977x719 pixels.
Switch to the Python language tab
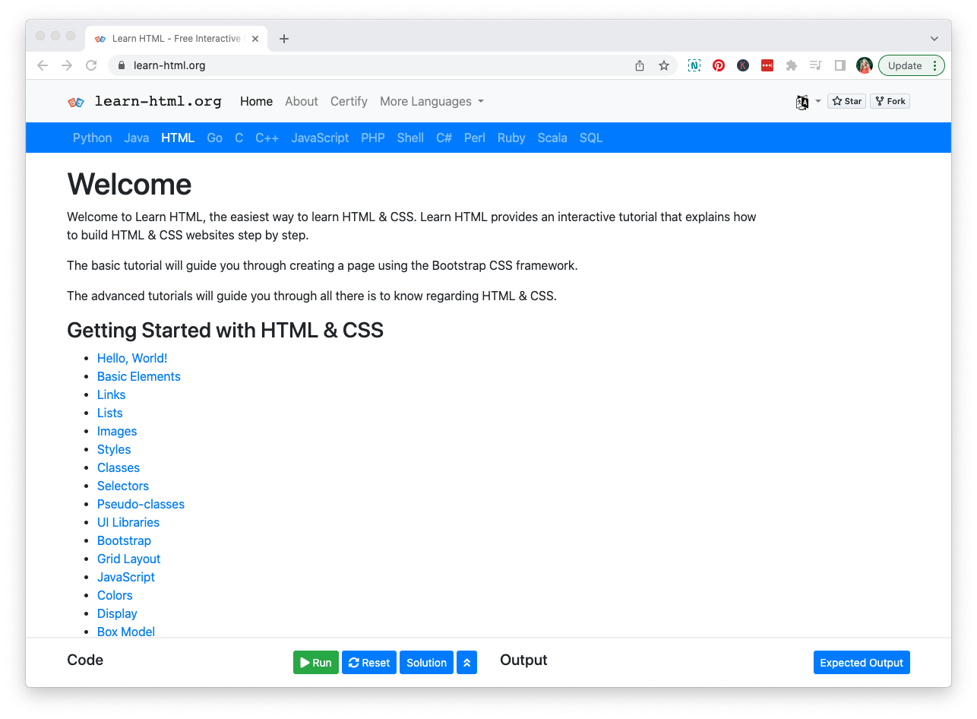pyautogui.click(x=92, y=138)
